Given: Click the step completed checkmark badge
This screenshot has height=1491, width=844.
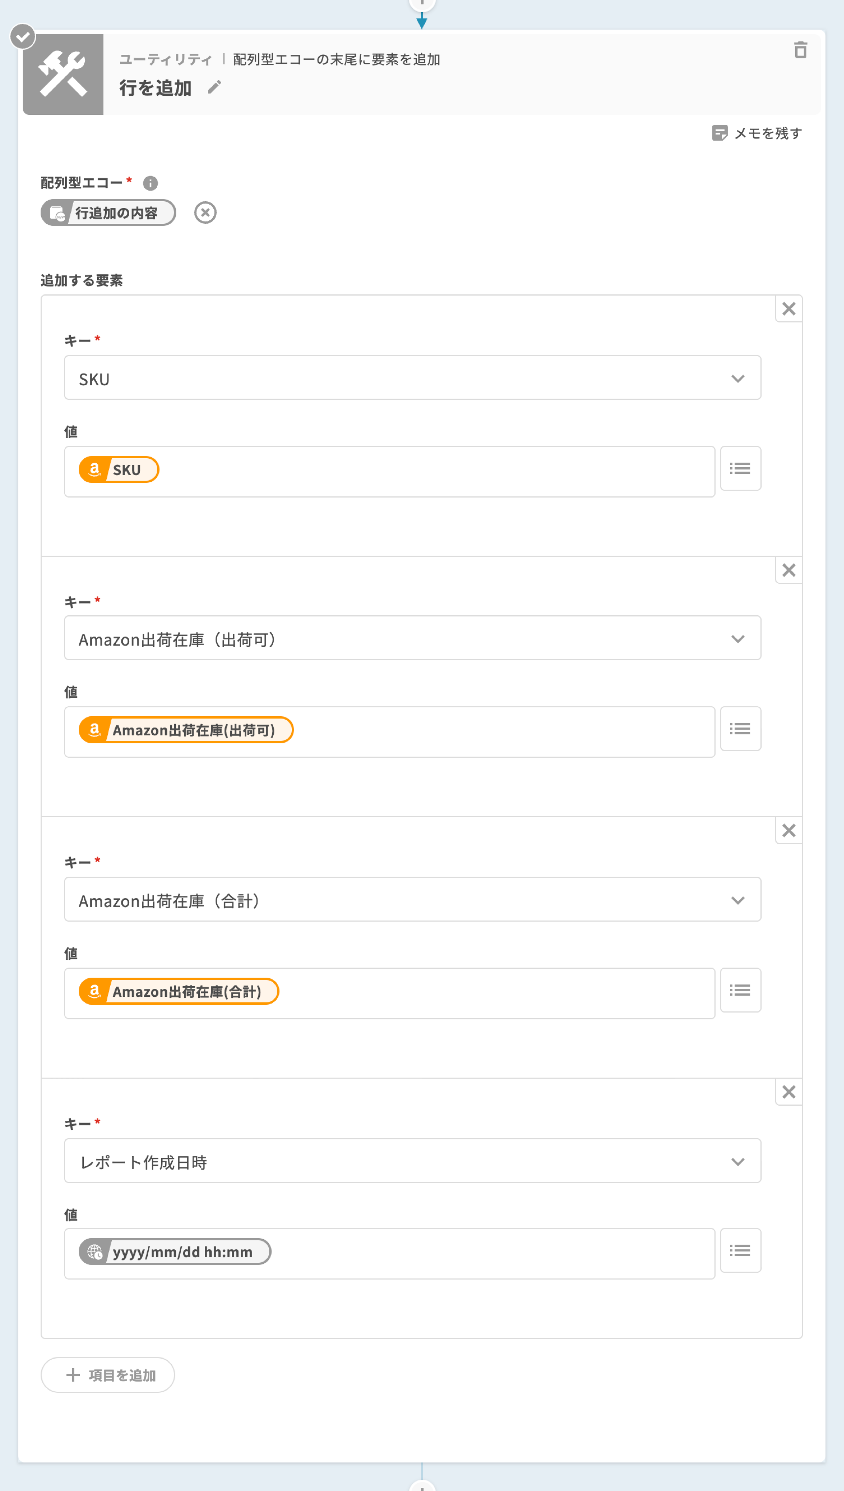Looking at the screenshot, I should [23, 37].
